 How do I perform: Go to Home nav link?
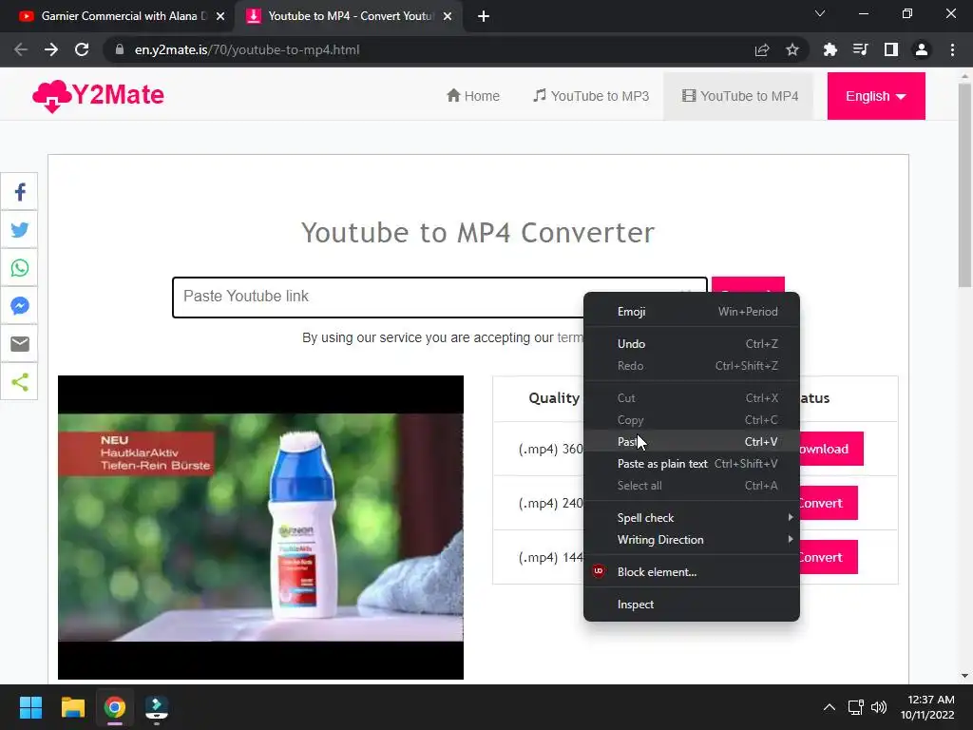point(473,96)
